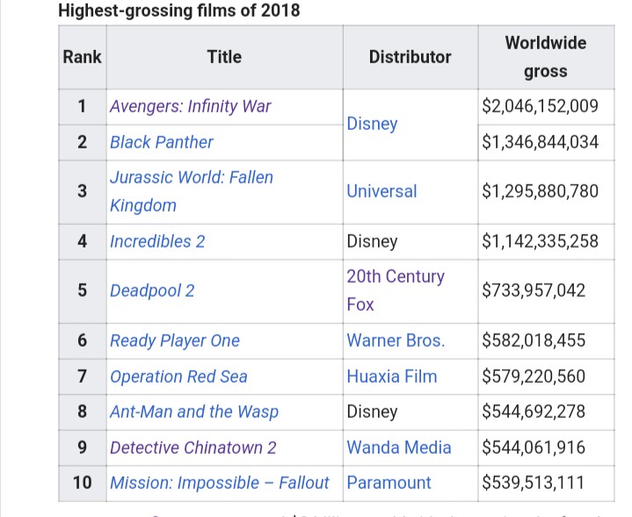Click the Distributor column header

(x=410, y=57)
